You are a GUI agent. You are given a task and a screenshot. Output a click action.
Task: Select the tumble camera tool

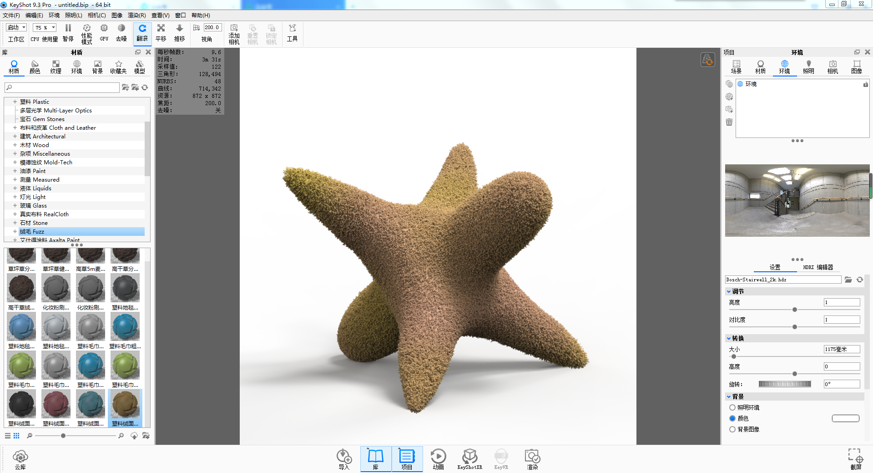click(x=142, y=33)
